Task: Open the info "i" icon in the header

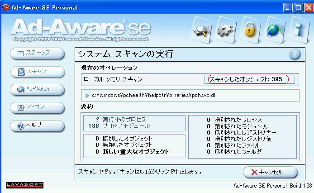Action: [x=299, y=30]
